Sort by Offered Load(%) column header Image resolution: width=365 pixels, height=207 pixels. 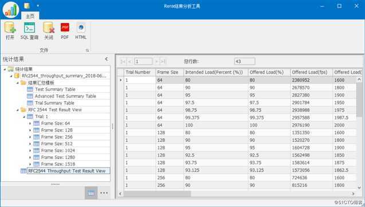tap(269, 72)
